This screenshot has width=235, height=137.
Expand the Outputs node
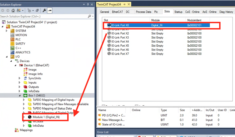(19, 87)
